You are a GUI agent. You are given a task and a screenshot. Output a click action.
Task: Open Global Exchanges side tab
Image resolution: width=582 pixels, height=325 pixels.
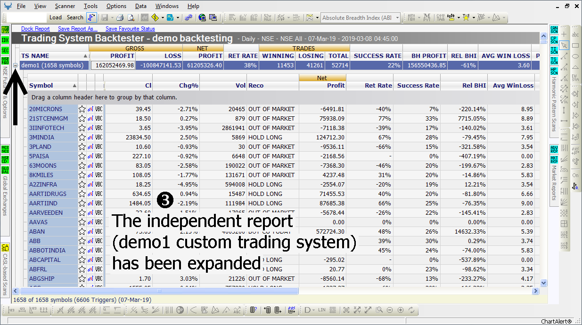click(x=5, y=196)
